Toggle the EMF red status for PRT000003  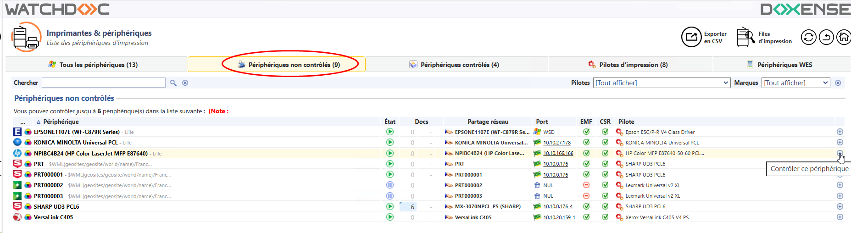586,196
